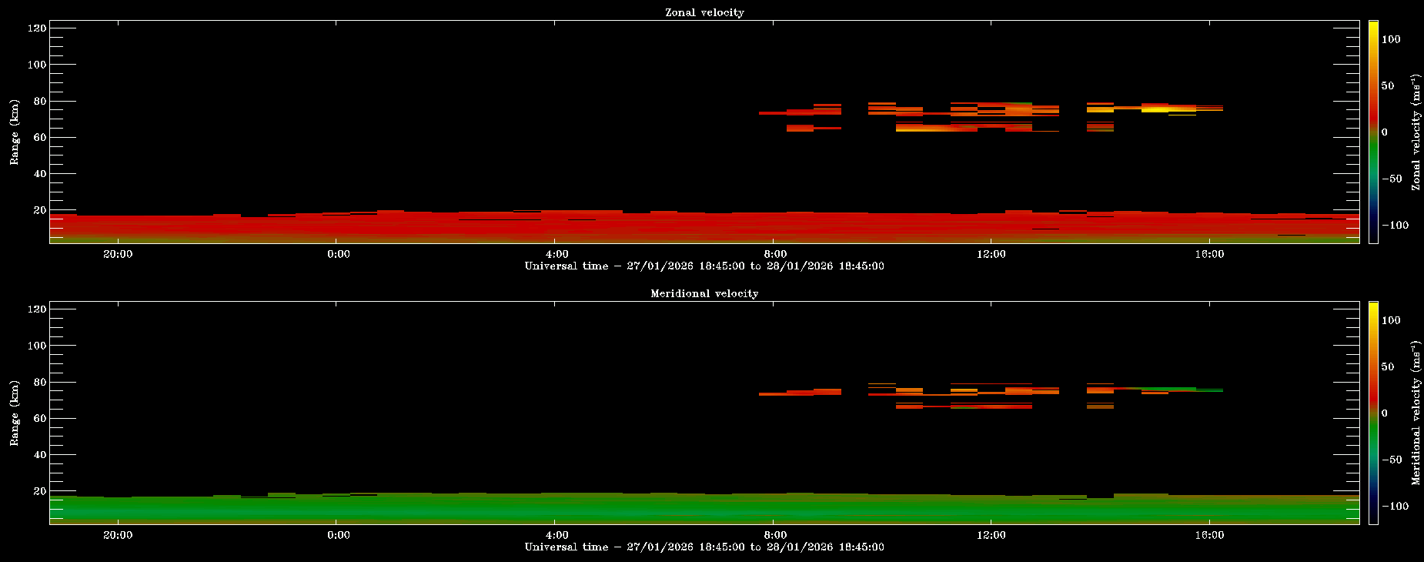Click Range (km) label of Meridional plot

pos(14,413)
